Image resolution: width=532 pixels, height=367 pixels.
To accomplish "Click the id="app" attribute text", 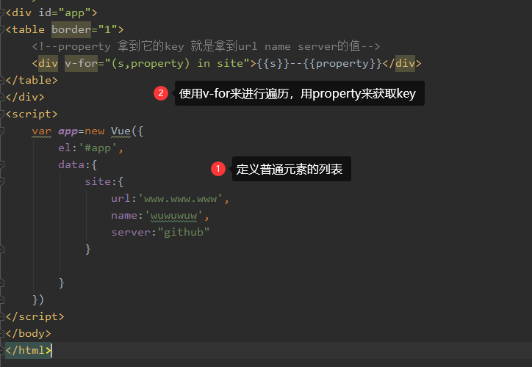I will pyautogui.click(x=65, y=13).
